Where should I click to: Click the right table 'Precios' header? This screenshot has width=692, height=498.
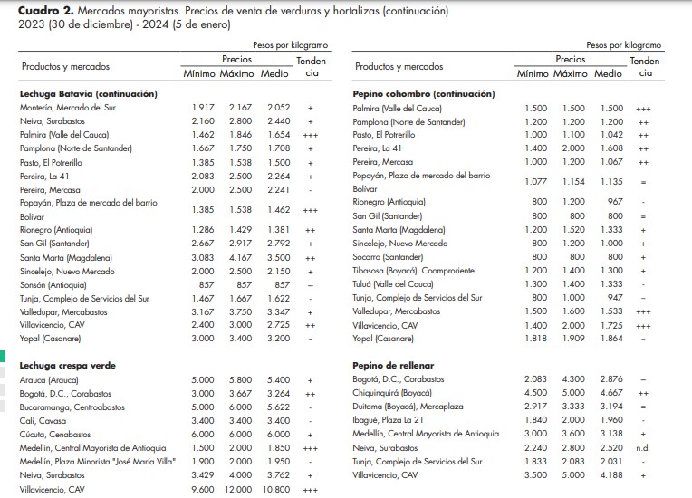click(x=571, y=59)
